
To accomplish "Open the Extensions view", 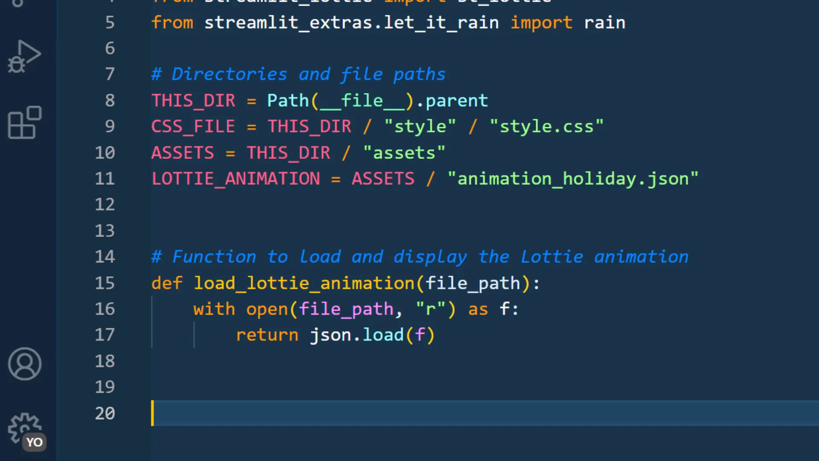I will (x=24, y=123).
